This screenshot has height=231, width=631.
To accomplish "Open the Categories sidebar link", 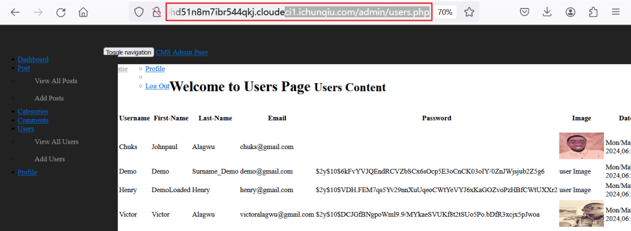I will [33, 111].
